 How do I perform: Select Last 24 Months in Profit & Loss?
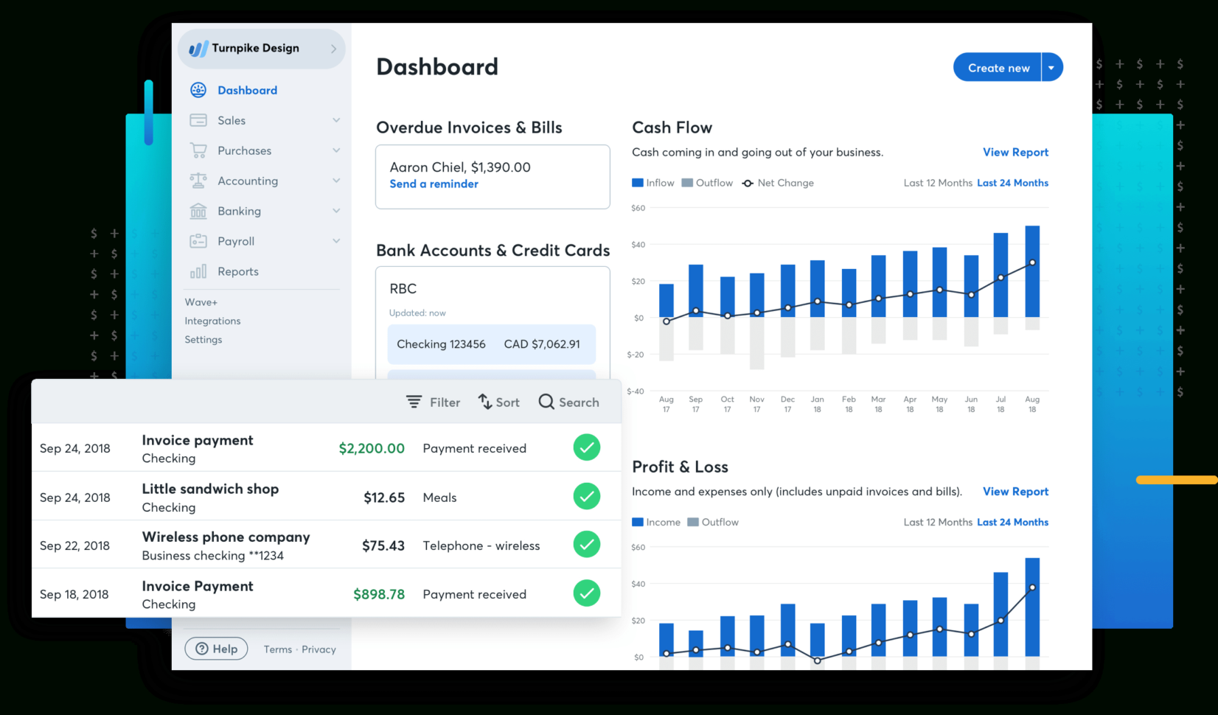(1012, 522)
